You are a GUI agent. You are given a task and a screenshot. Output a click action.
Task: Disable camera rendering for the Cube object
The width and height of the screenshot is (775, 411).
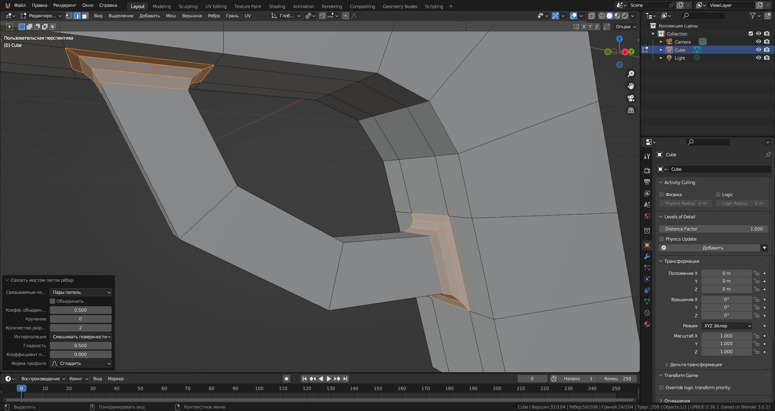click(767, 50)
